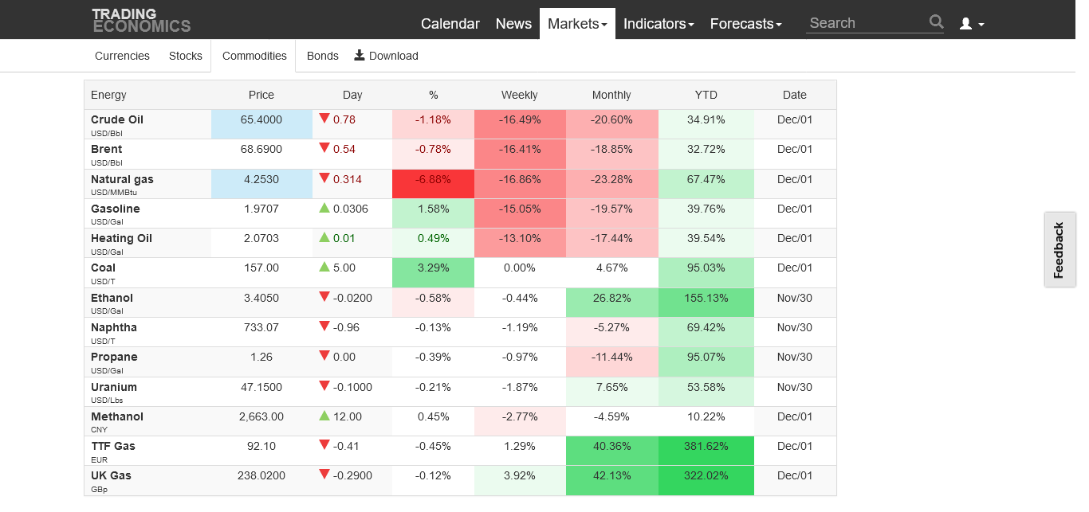Open the user account icon menu
The image size is (1089, 512).
[x=971, y=24]
